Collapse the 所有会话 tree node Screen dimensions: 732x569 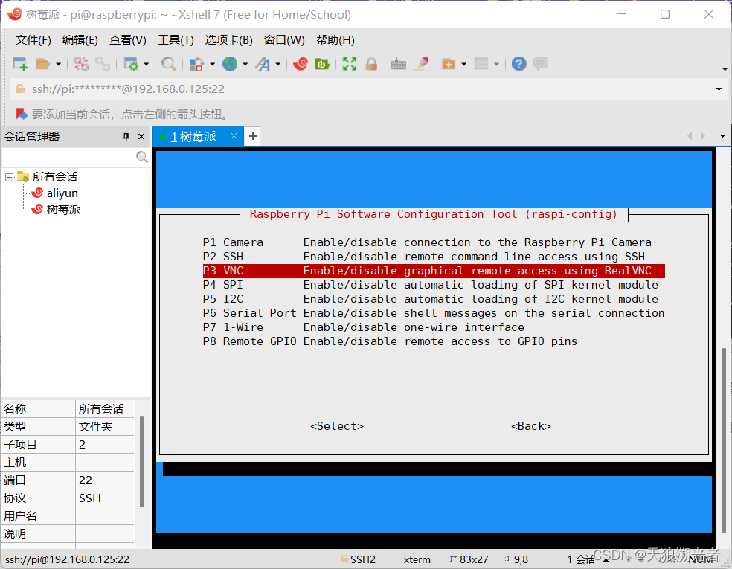coord(10,177)
